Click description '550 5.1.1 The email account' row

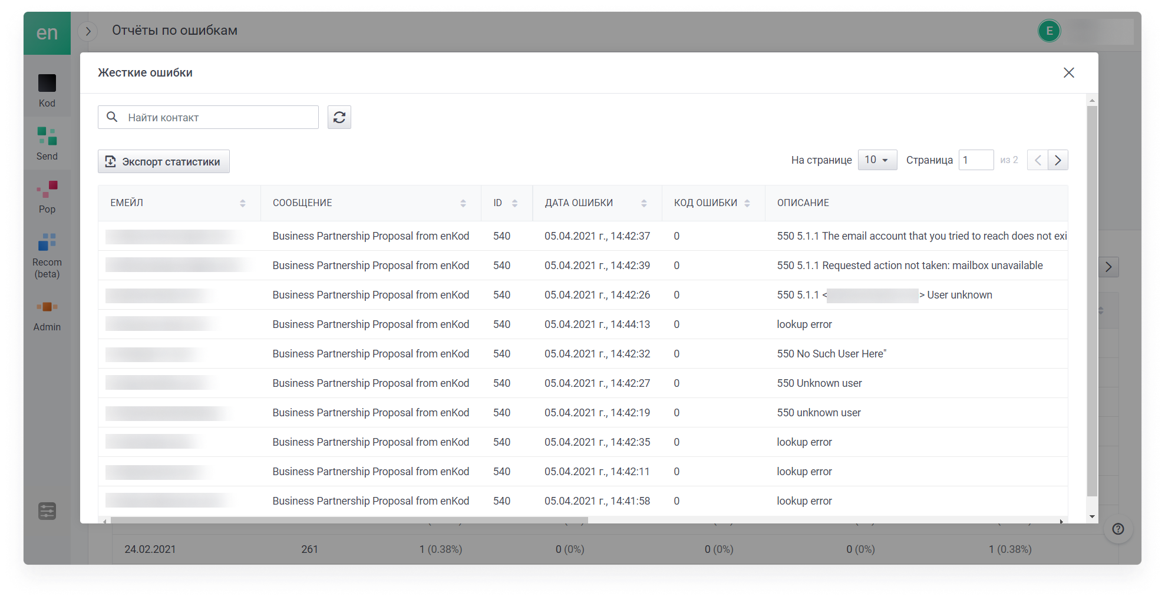(922, 236)
